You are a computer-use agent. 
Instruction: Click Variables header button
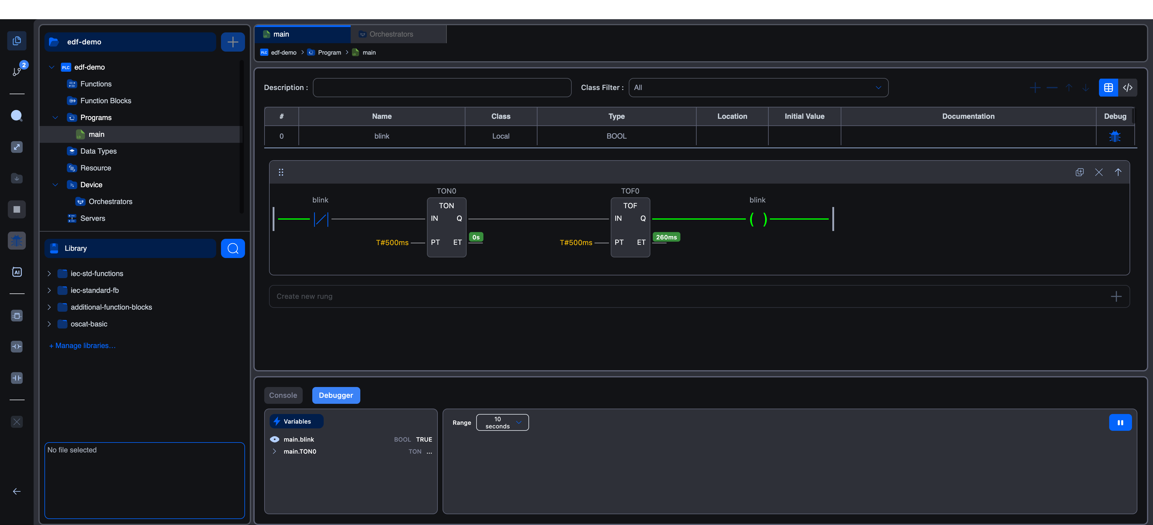[296, 421]
